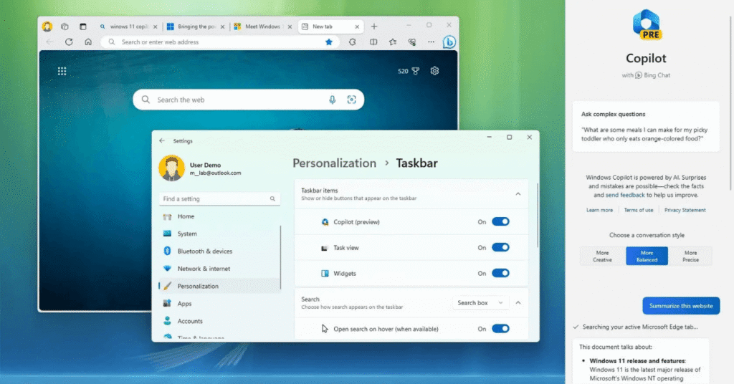Open the new tab page settings gear

pos(434,71)
